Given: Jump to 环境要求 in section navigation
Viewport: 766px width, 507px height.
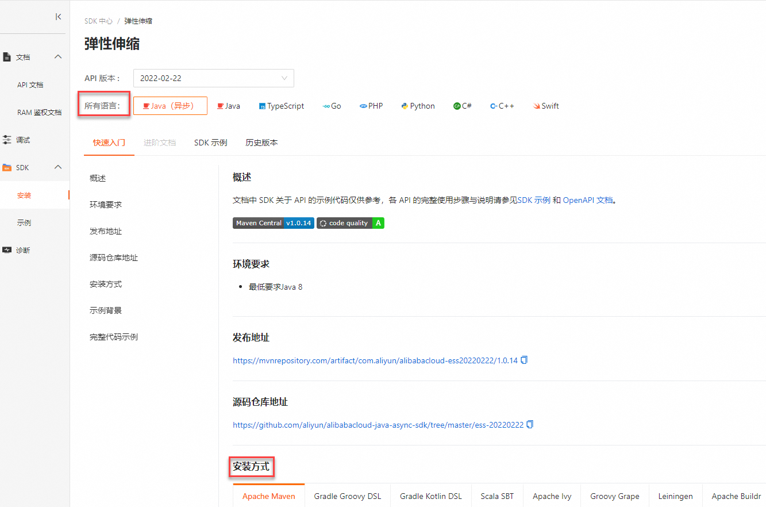Looking at the screenshot, I should (106, 205).
